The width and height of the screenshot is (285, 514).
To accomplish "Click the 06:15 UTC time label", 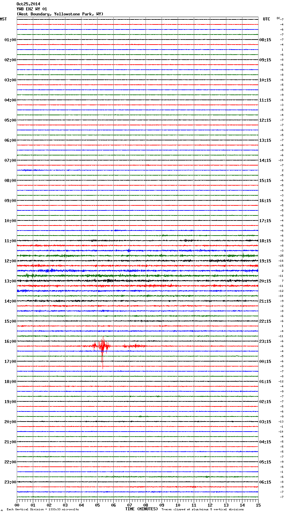I will 265,482.
